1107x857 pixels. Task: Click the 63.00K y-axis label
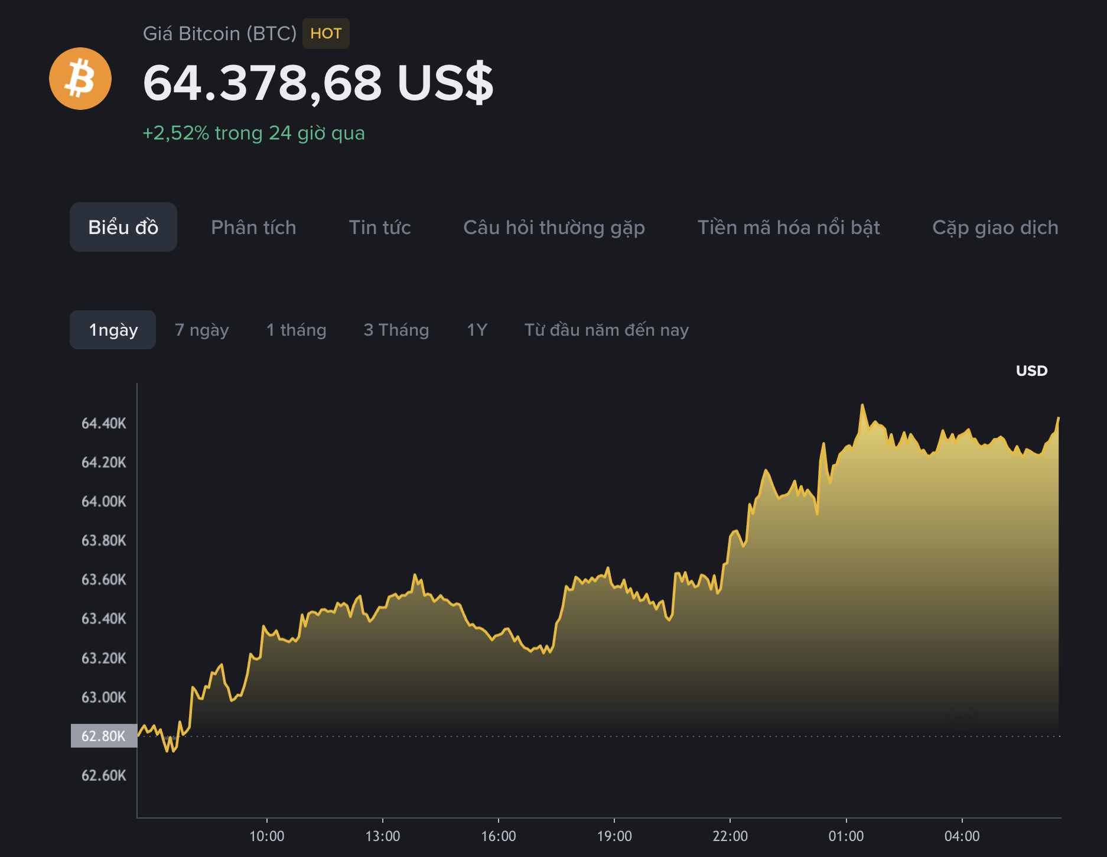pos(104,697)
